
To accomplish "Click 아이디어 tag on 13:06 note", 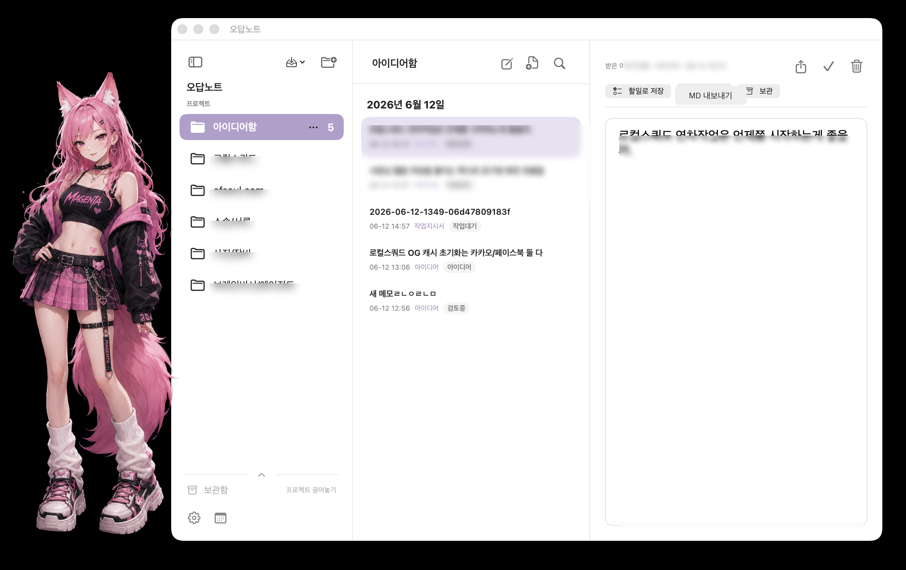I will point(426,267).
